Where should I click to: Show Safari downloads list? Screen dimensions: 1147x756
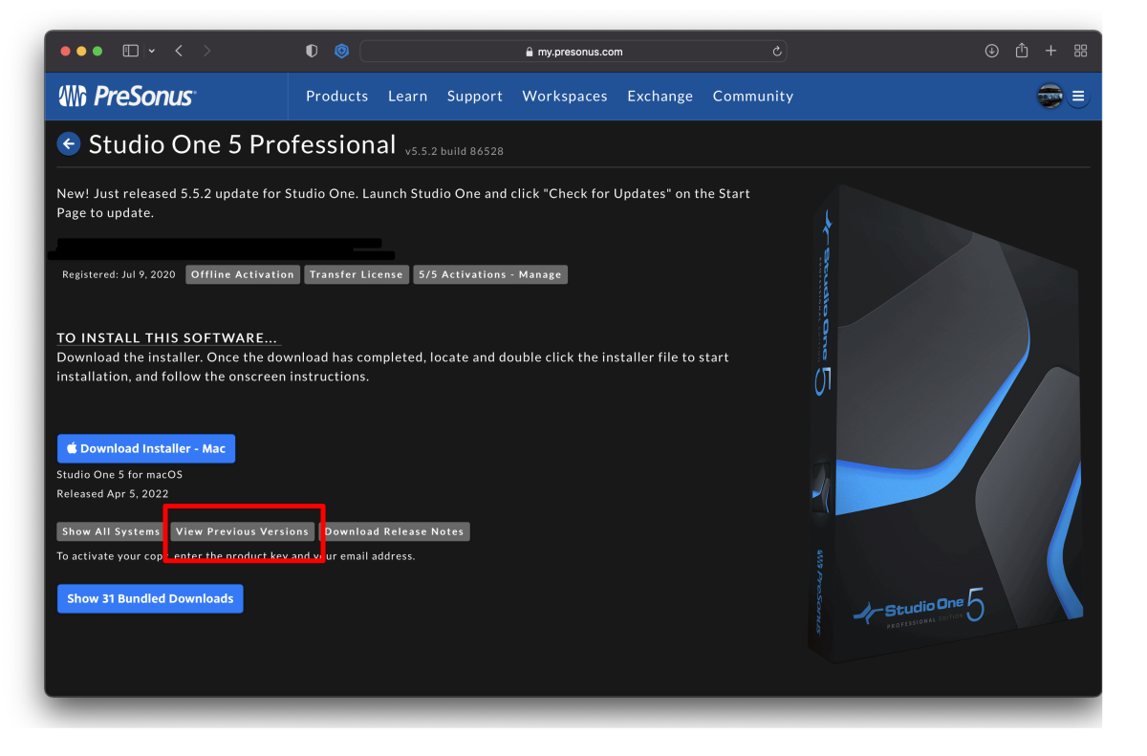[992, 51]
